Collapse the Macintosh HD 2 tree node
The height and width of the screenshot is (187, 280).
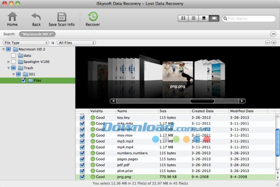3,49
